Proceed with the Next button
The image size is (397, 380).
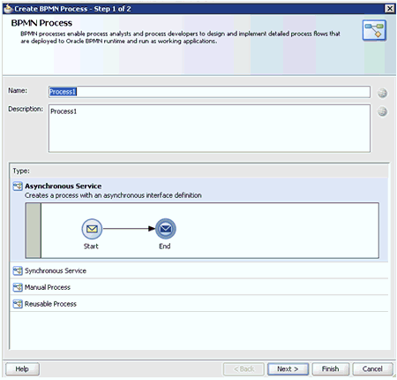pos(288,369)
